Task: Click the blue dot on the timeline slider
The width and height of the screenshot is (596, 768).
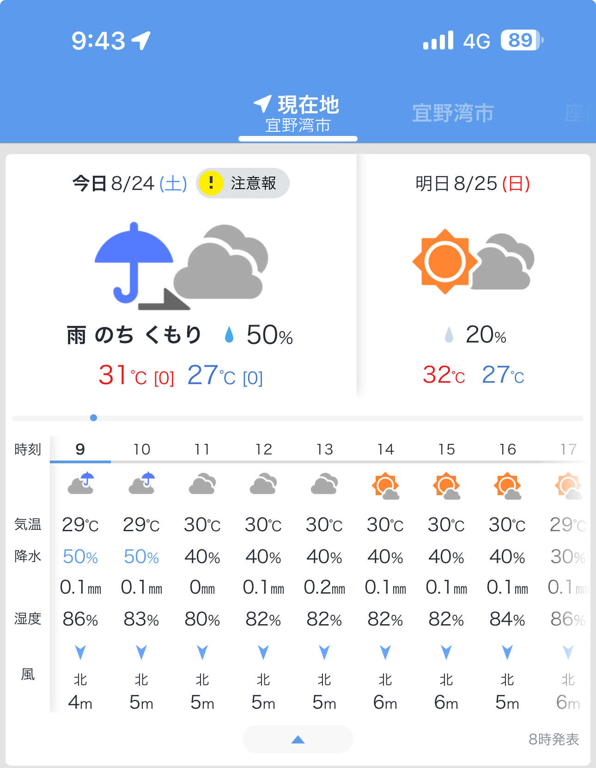Action: point(94,418)
